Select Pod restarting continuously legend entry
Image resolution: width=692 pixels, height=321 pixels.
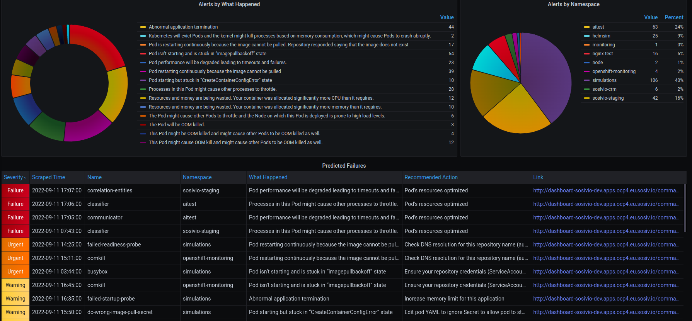(x=215, y=71)
